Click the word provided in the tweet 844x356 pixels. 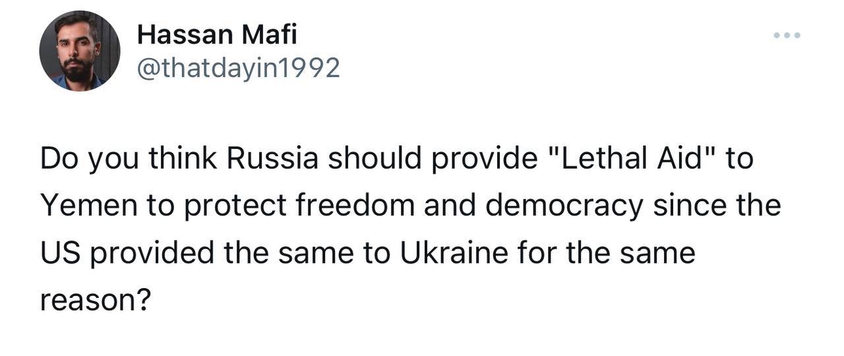151,253
